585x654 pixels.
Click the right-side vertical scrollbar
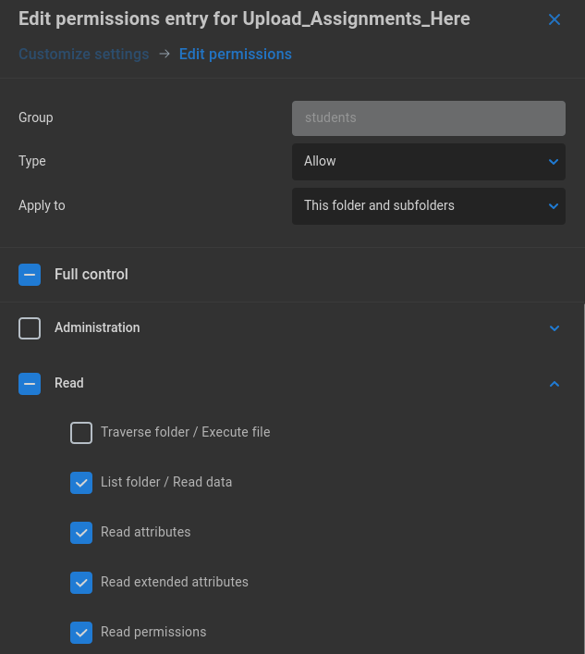pyautogui.click(x=583, y=478)
